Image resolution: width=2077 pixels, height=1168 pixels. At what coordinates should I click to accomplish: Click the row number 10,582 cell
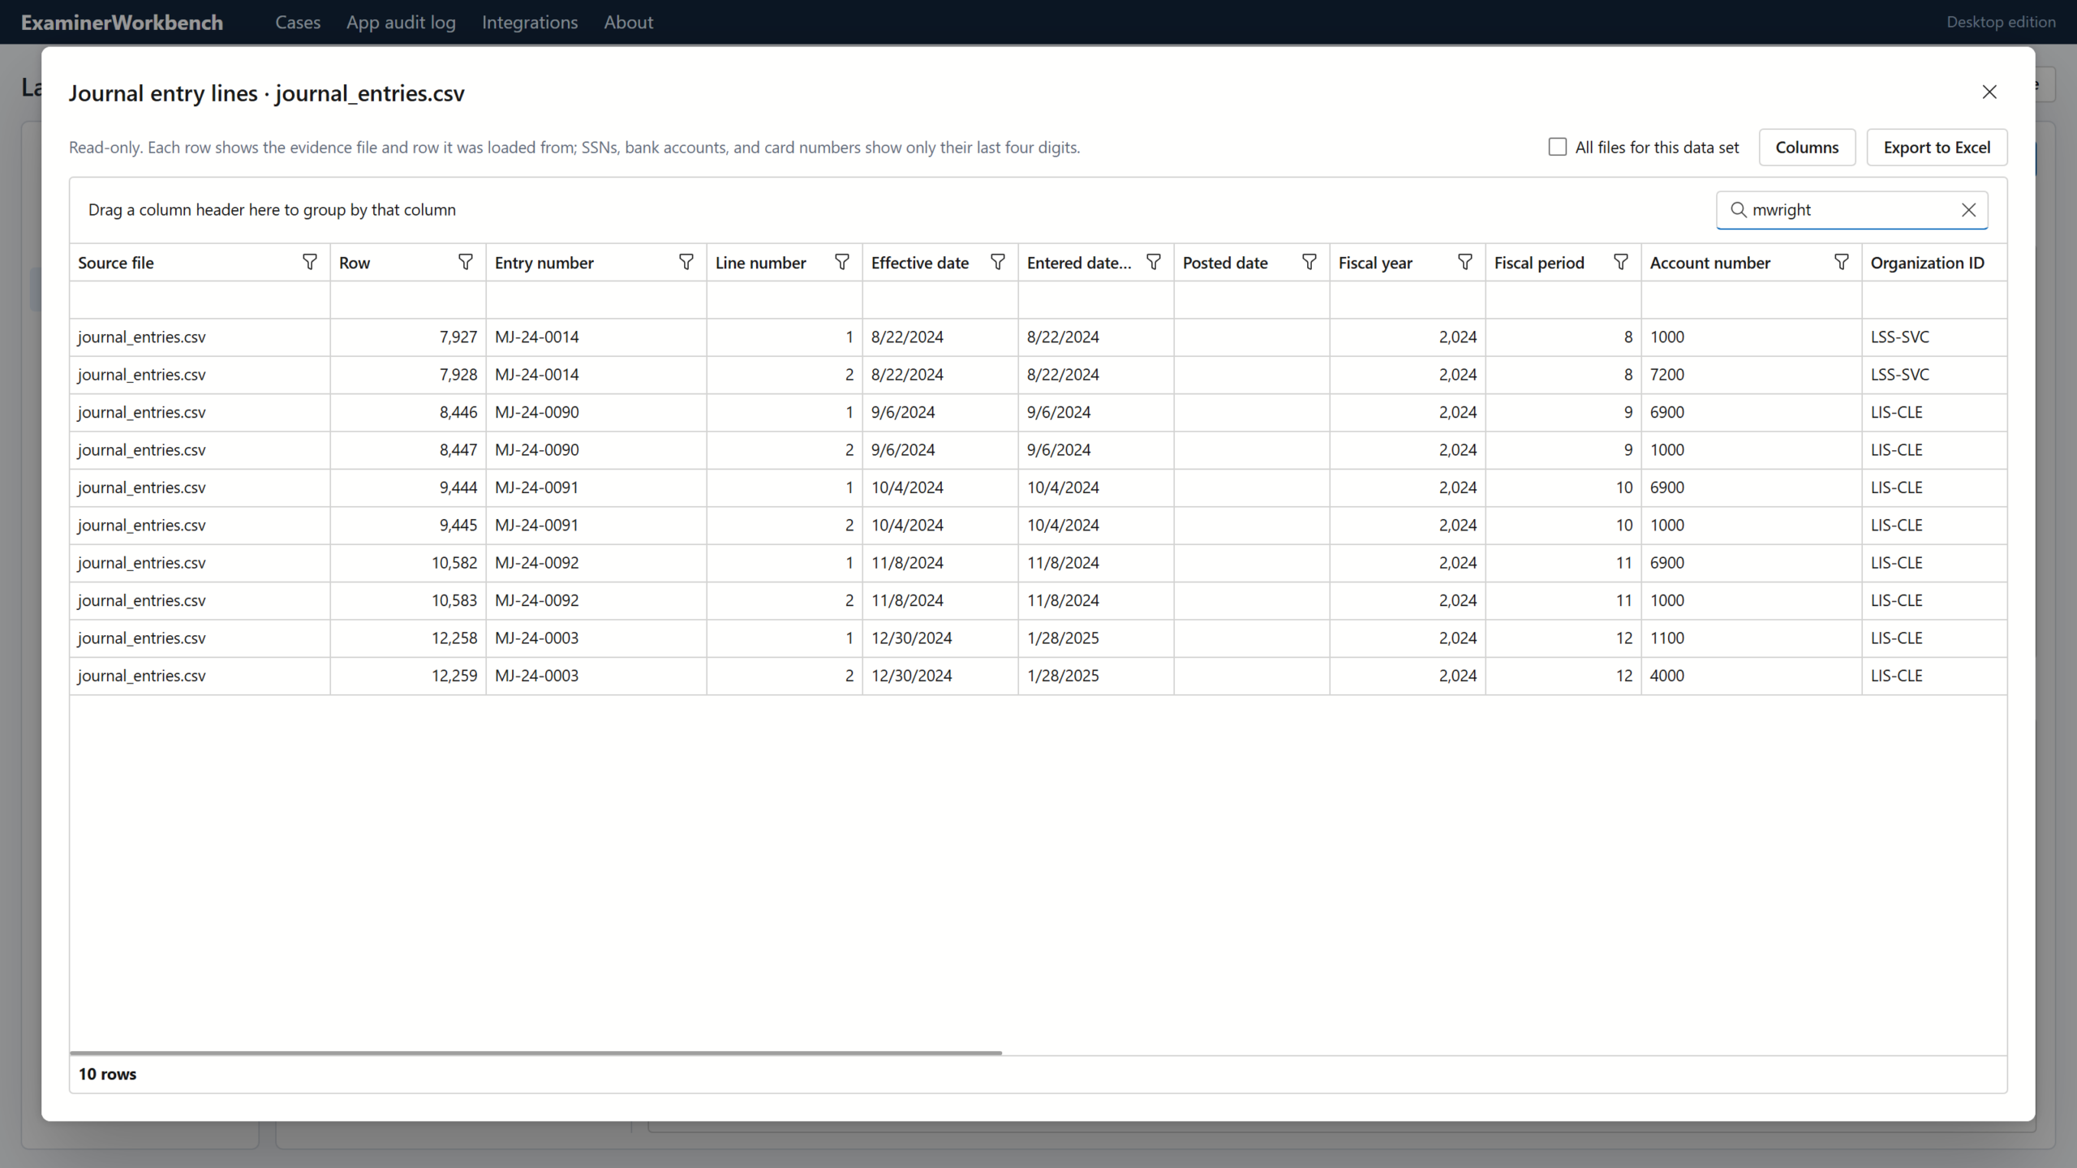pos(408,563)
